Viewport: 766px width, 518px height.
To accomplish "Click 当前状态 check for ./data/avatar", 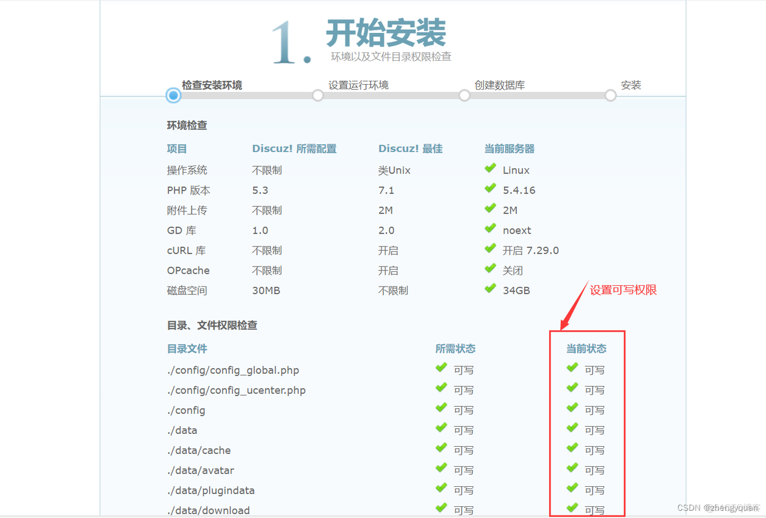I will point(573,468).
